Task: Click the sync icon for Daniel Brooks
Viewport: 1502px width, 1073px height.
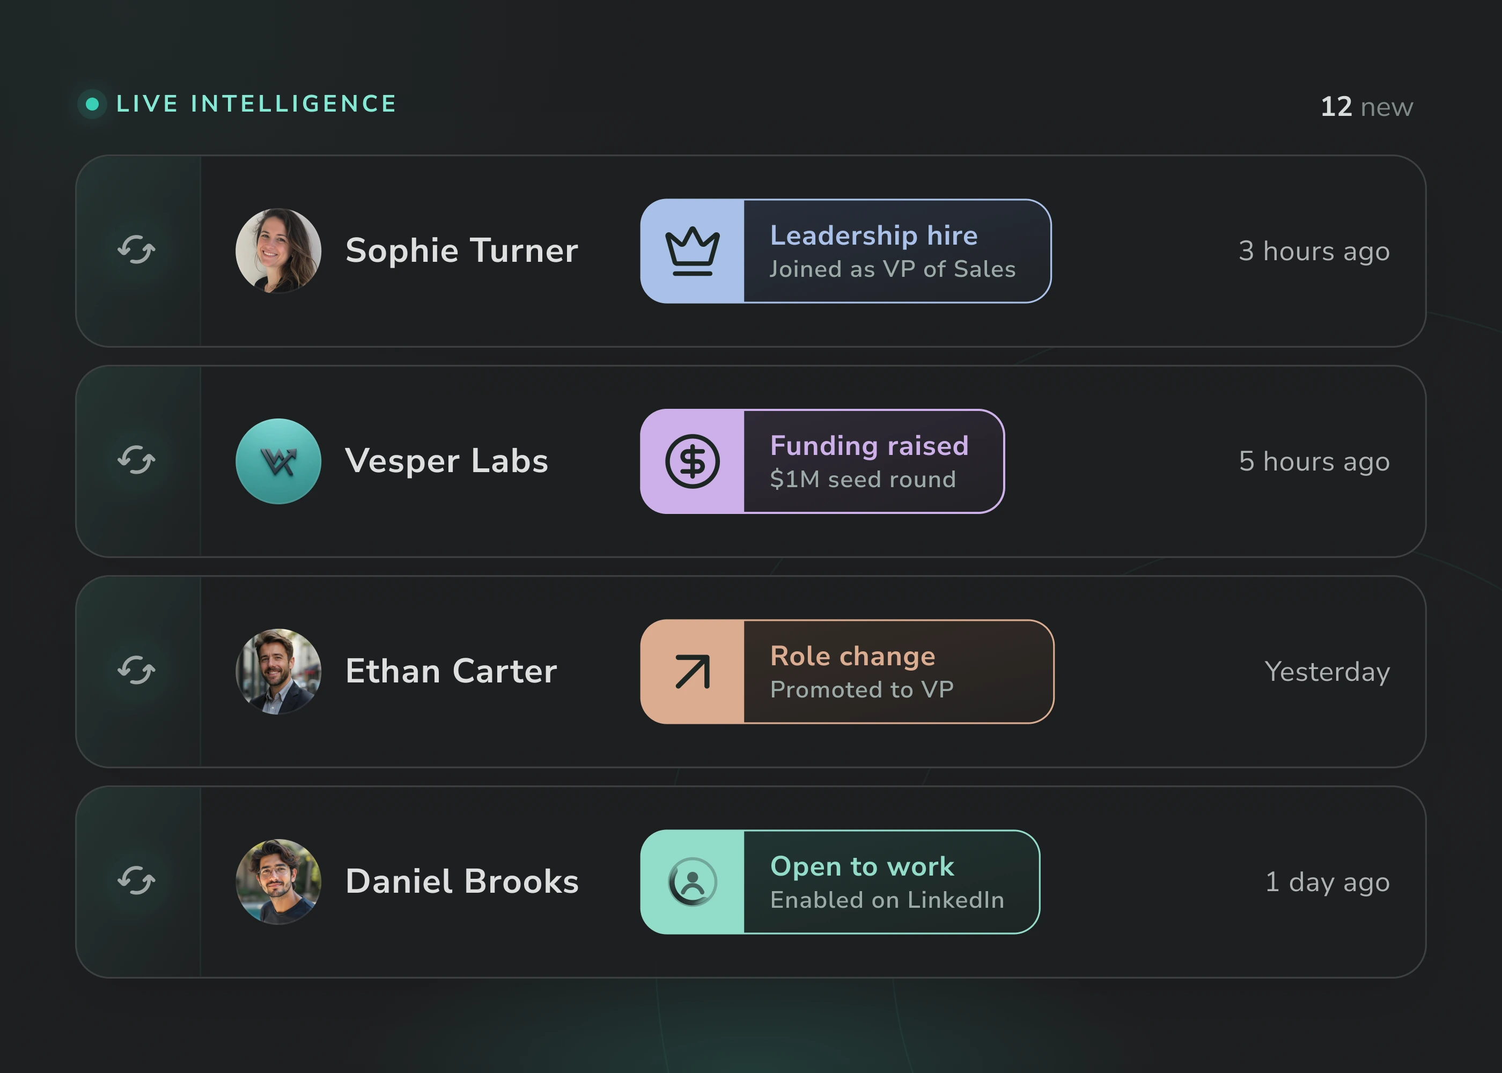Action: coord(137,881)
